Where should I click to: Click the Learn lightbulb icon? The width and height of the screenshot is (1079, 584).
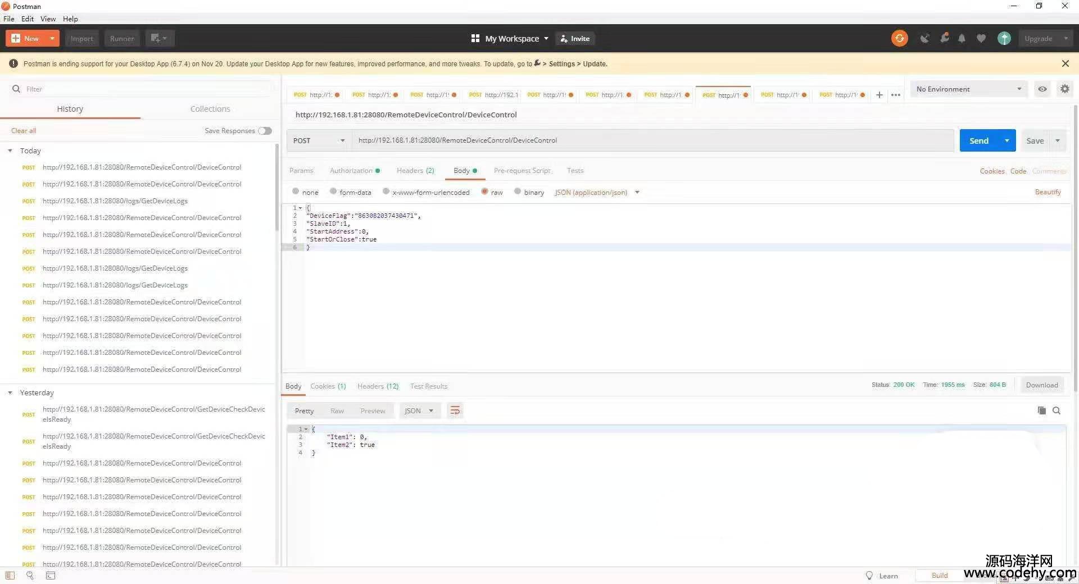pyautogui.click(x=869, y=576)
